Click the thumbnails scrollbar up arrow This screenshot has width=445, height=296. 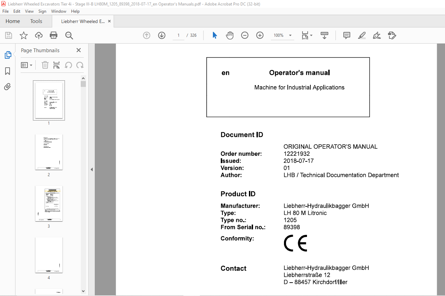click(83, 78)
